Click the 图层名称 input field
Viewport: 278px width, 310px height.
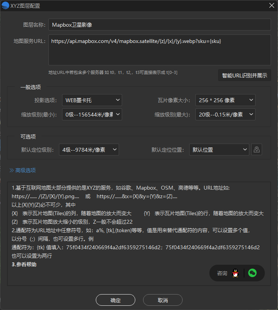point(160,25)
